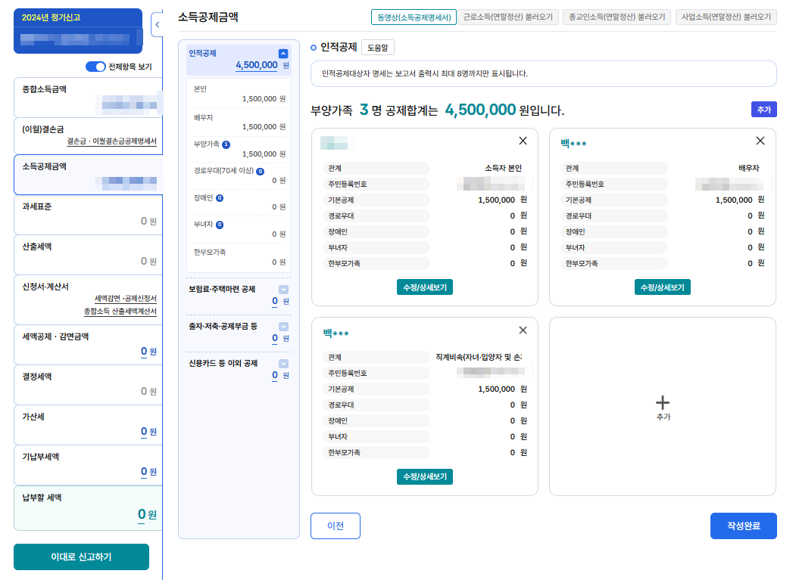796x580 pixels.
Task: Click the 작성완료 button
Action: pyautogui.click(x=743, y=526)
